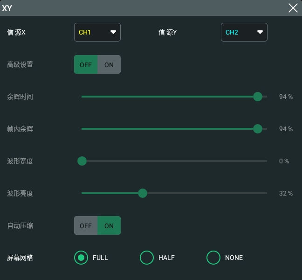This screenshot has height=280, width=302.
Task: Select the HALF screen grid option
Action: (147, 258)
